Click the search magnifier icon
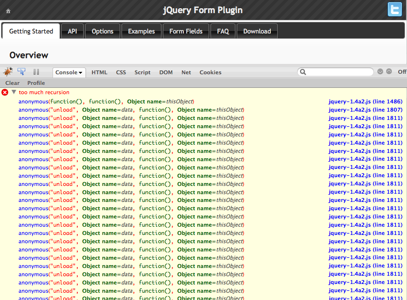The image size is (407, 300). point(303,72)
